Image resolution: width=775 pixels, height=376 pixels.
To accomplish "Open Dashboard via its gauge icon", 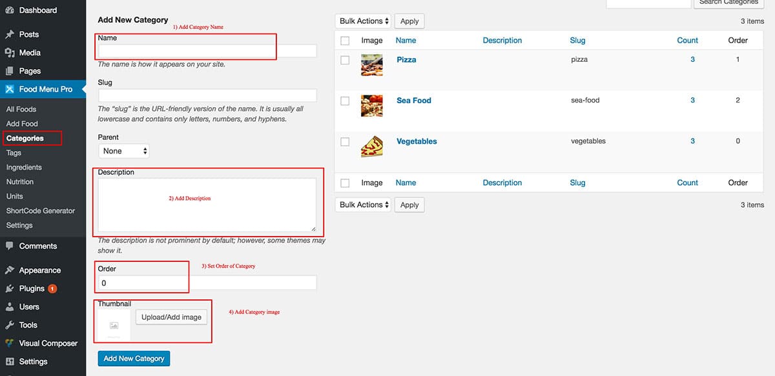I will point(10,10).
